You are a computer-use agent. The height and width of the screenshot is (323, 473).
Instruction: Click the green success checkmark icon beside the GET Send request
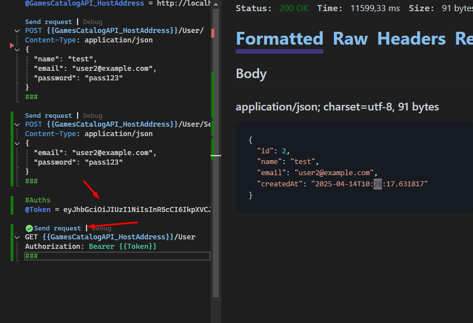click(x=29, y=228)
